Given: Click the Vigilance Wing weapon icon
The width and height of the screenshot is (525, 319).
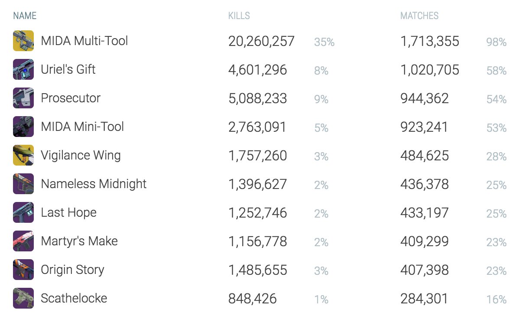Looking at the screenshot, I should tap(23, 155).
